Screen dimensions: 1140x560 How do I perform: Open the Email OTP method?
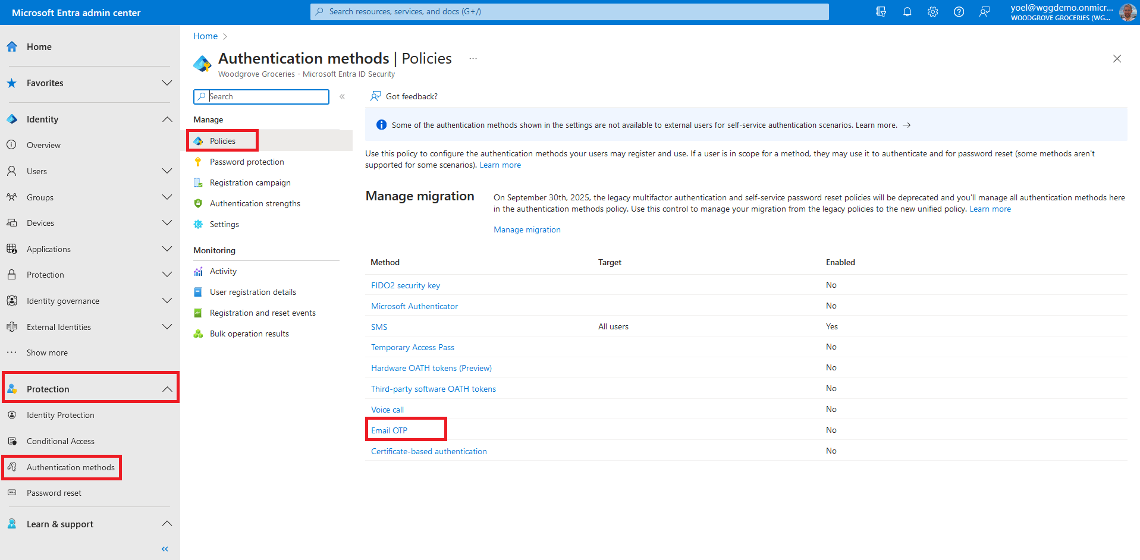pos(390,430)
